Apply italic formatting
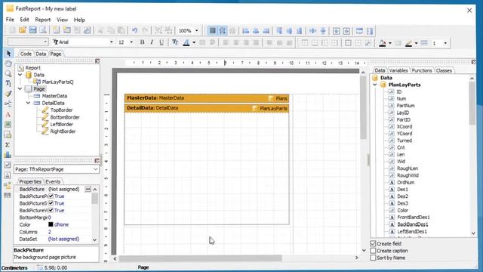This screenshot has height=272, width=483. (x=152, y=42)
